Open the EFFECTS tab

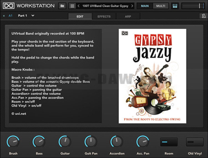pos(104,16)
